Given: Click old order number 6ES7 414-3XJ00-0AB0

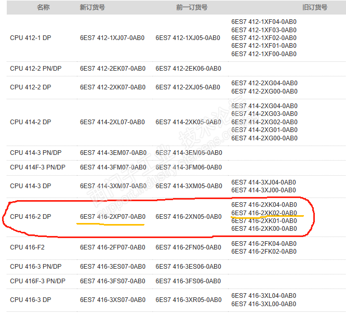Looking at the screenshot, I should click(263, 190).
